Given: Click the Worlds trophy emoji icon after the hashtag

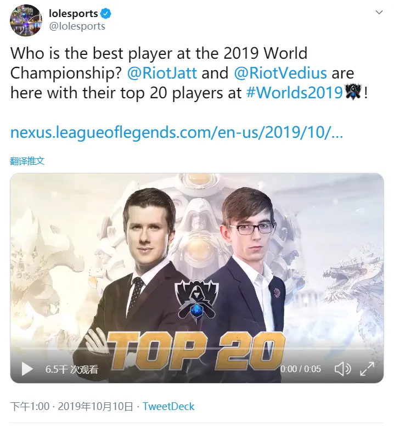Looking at the screenshot, I should pyautogui.click(x=353, y=93).
